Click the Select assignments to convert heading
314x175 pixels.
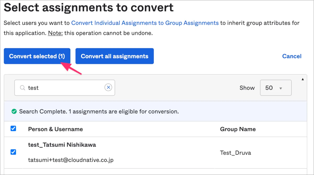[x=89, y=7]
